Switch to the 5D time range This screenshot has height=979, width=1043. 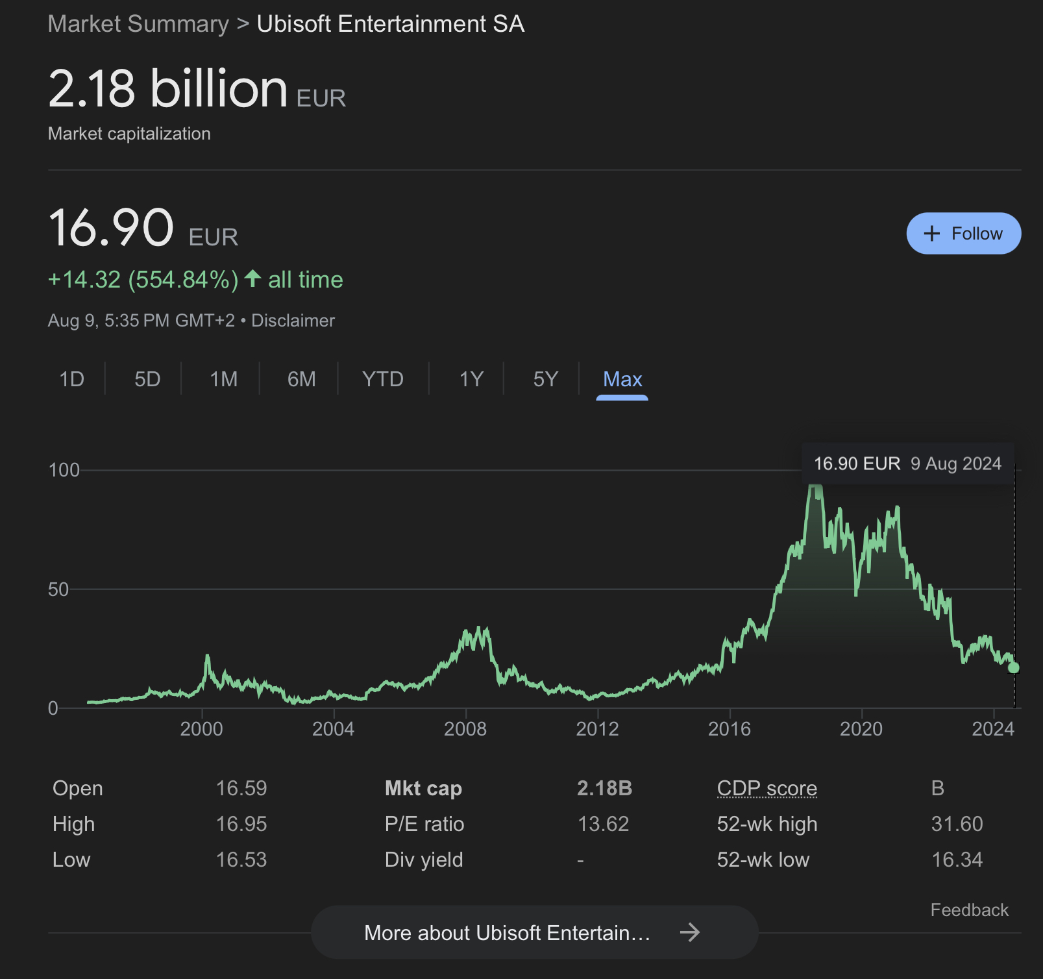point(147,379)
